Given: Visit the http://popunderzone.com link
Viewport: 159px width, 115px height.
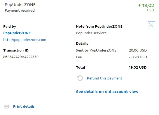Looking at the screenshot, I should click(25, 40).
